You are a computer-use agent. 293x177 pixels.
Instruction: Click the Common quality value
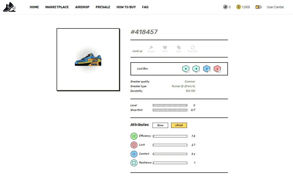(x=190, y=82)
